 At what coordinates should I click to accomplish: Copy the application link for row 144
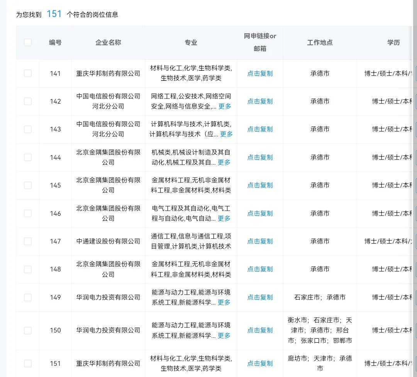pos(260,157)
